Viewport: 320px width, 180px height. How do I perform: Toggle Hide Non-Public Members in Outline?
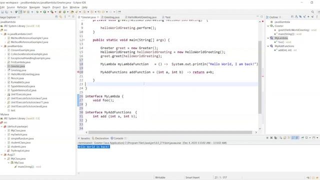(308, 16)
